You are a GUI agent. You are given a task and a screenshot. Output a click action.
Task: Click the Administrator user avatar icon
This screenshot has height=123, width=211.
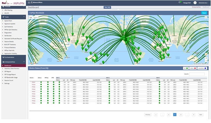195,2
